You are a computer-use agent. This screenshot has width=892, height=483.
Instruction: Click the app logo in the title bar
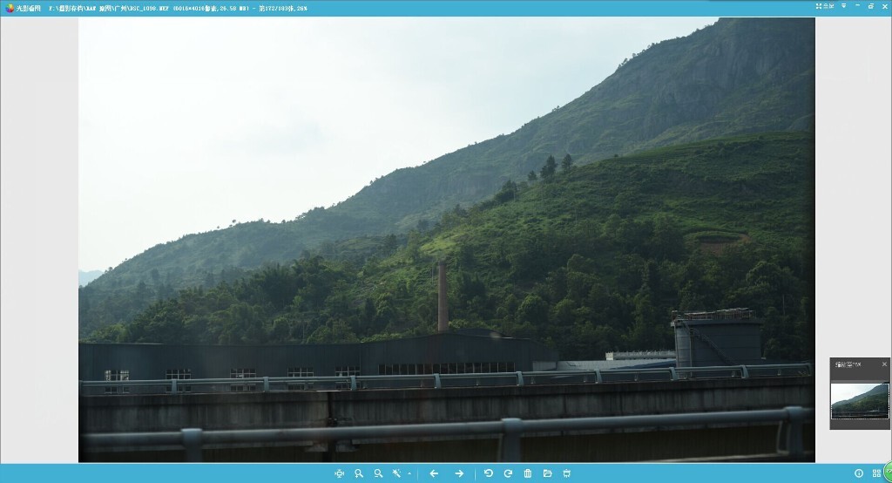coord(9,8)
